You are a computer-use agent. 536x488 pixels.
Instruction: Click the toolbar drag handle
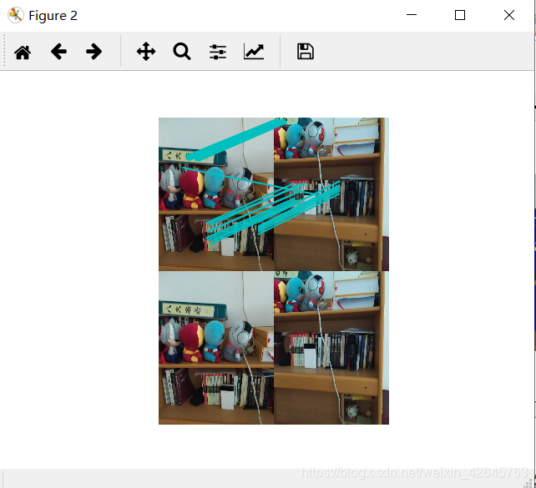click(4, 51)
